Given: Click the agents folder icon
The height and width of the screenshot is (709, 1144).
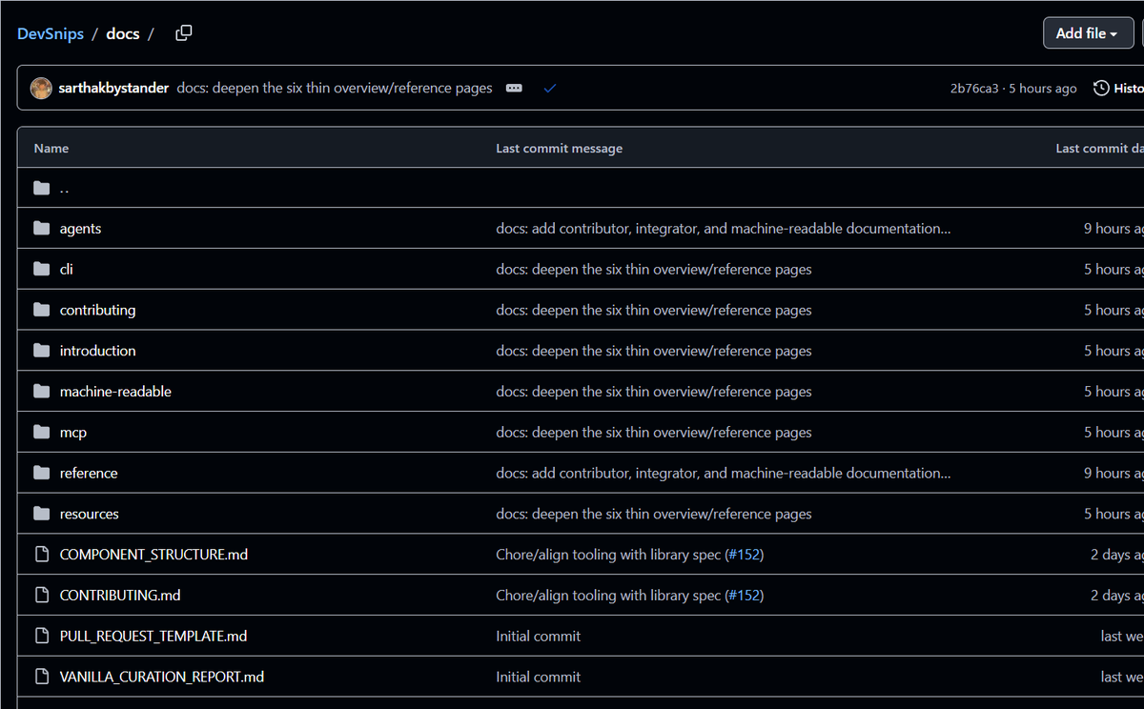Looking at the screenshot, I should coord(41,229).
